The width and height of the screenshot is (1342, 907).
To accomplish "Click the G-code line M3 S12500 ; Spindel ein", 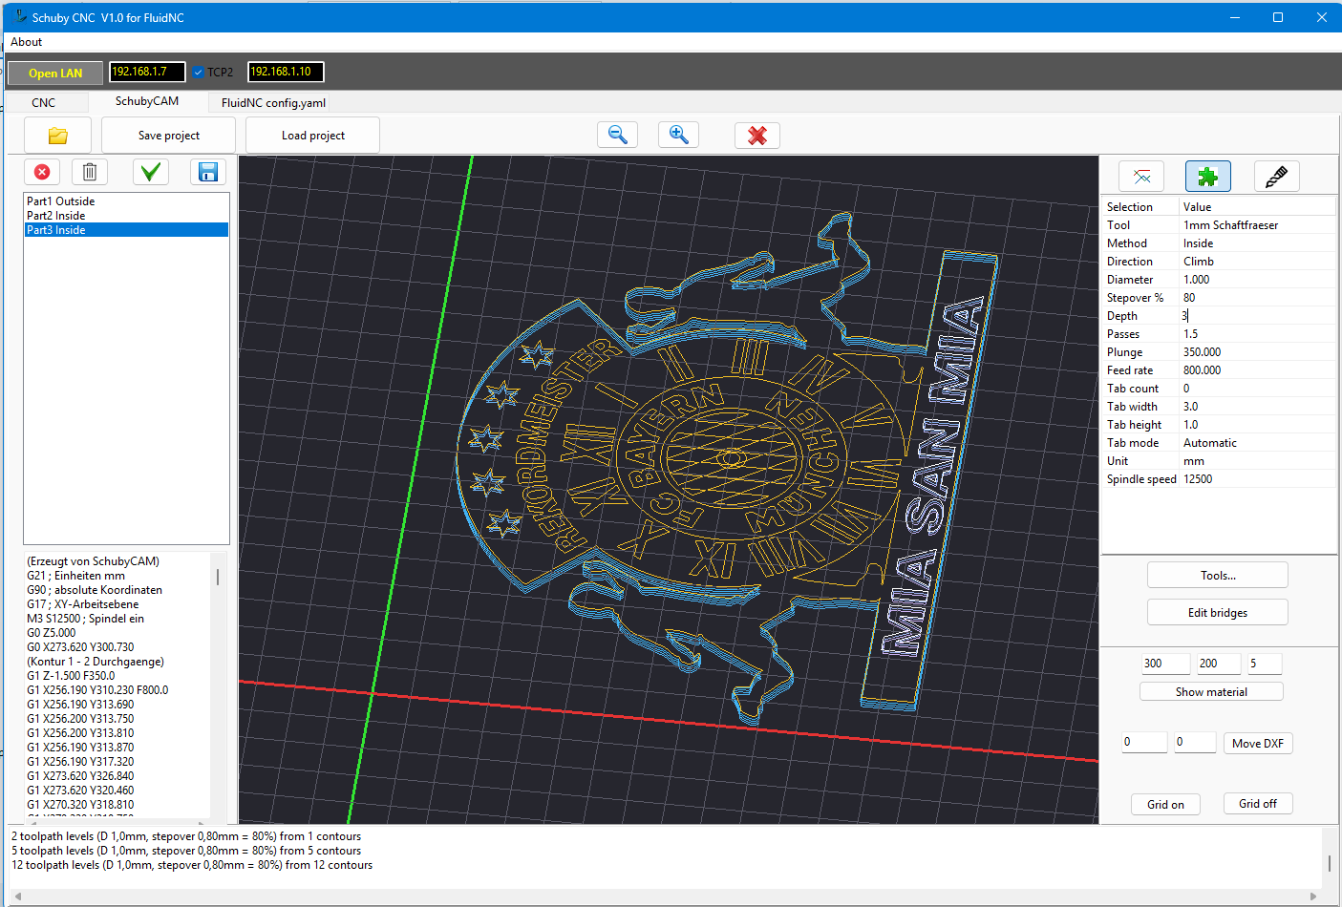I will (x=85, y=619).
